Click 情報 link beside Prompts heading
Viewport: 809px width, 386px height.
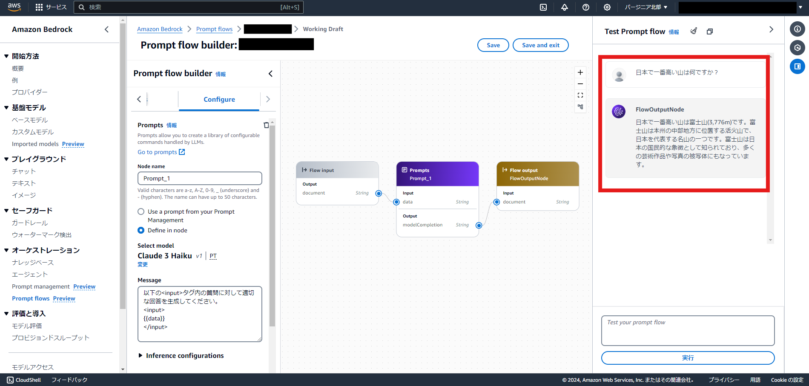click(x=172, y=126)
